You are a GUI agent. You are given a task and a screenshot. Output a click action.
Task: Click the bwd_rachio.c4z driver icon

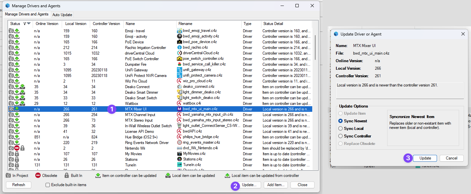pyautogui.click(x=180, y=48)
